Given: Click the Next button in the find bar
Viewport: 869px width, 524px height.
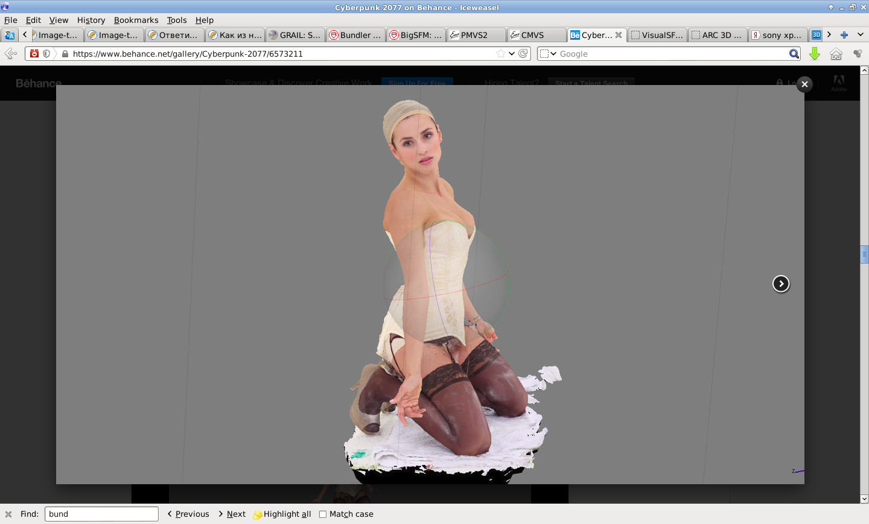Looking at the screenshot, I should (x=232, y=514).
